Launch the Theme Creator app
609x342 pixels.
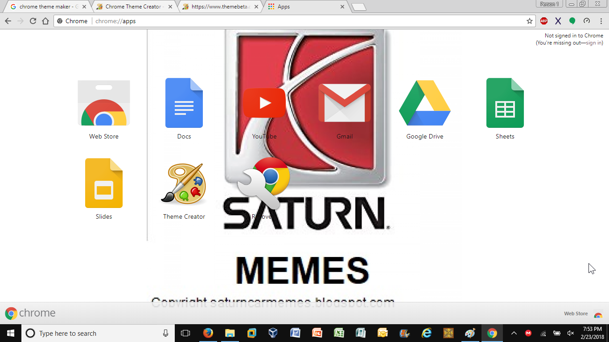(x=184, y=183)
